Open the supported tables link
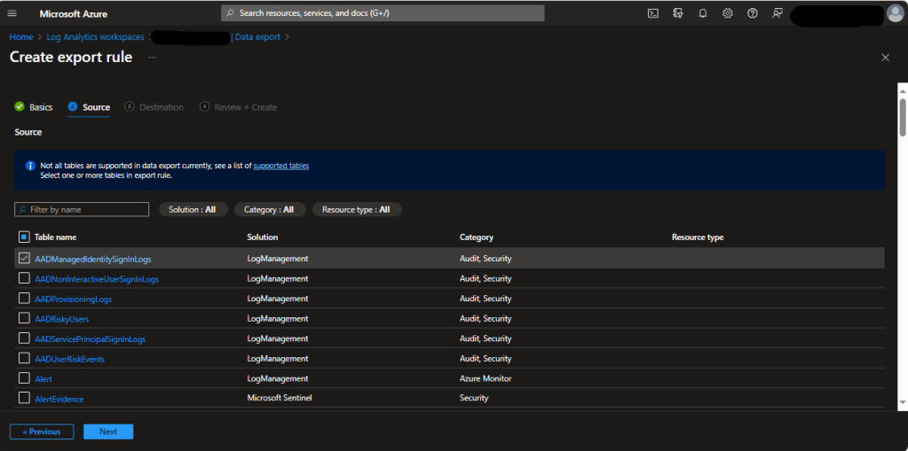This screenshot has width=908, height=451. click(280, 166)
